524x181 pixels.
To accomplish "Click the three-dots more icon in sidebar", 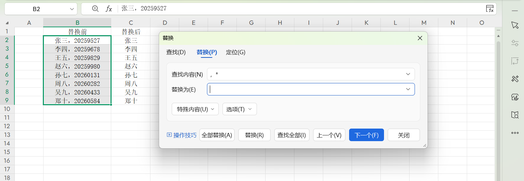I will coord(515,133).
